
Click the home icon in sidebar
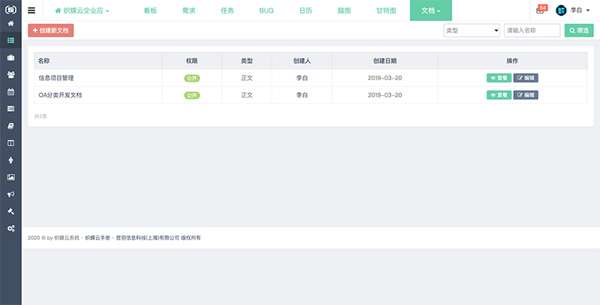pos(10,23)
